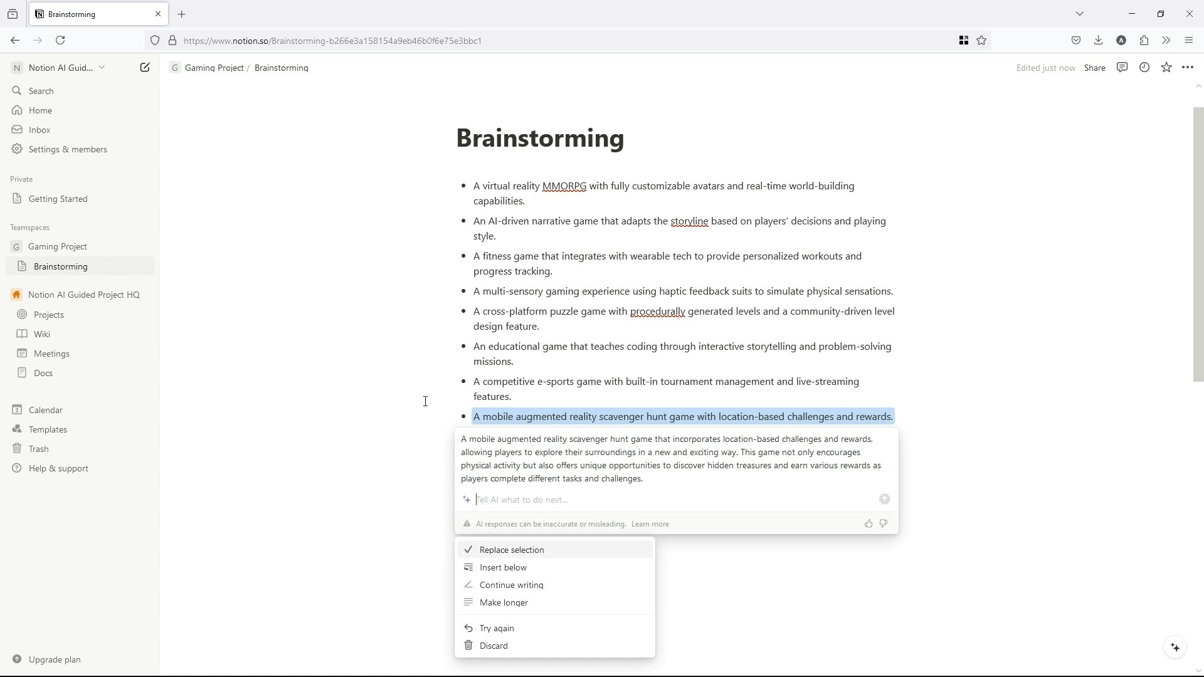Screen dimensions: 1204x677
Task: List all browser tabs dropdown
Action: click(1080, 14)
